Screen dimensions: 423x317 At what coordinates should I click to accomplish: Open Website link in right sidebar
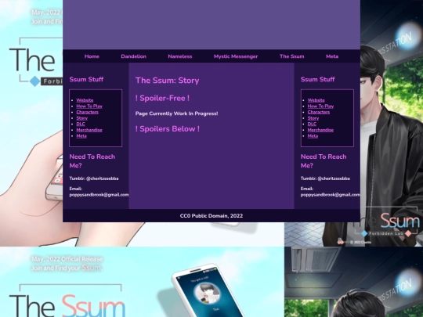(316, 100)
